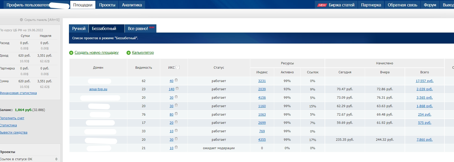Open the Все равно! tab
This screenshot has width=454, height=162.
[138, 28]
